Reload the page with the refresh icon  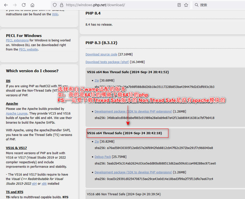tap(24, 5)
